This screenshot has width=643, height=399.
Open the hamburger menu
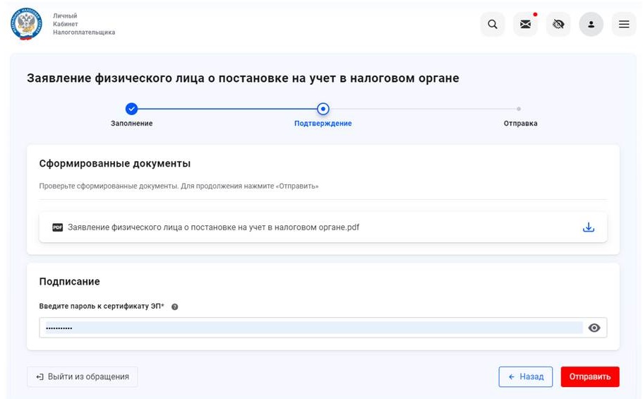click(624, 24)
